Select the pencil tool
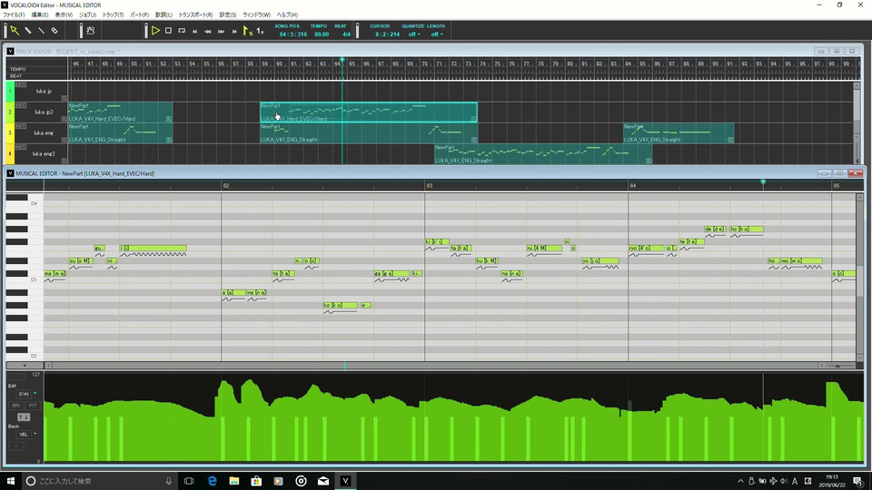872x490 pixels. (28, 31)
